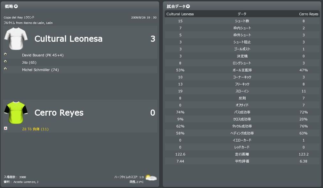Screen dimensions: 323x188
Task: Open Michel Schmöller's player link
Action: pos(36,70)
